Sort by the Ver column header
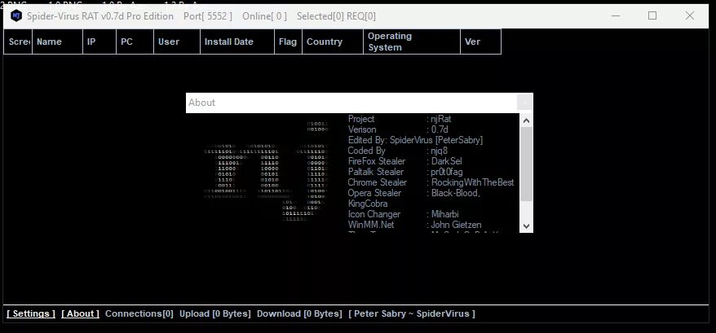This screenshot has height=333, width=716. (481, 42)
